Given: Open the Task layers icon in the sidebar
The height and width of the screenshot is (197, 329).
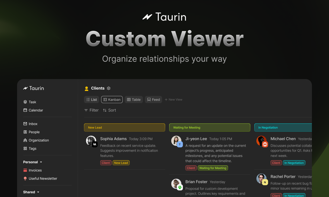Looking at the screenshot, I should pyautogui.click(x=25, y=102).
